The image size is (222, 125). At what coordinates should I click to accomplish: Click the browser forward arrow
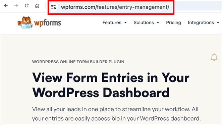[x=16, y=6]
